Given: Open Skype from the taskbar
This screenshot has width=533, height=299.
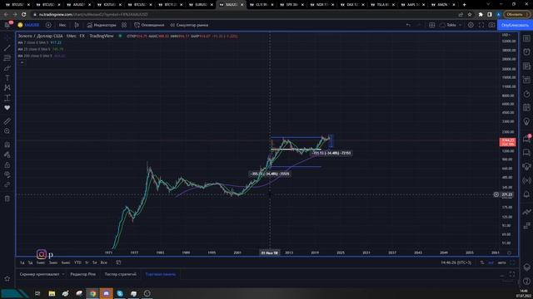Looking at the screenshot, I should (120, 293).
